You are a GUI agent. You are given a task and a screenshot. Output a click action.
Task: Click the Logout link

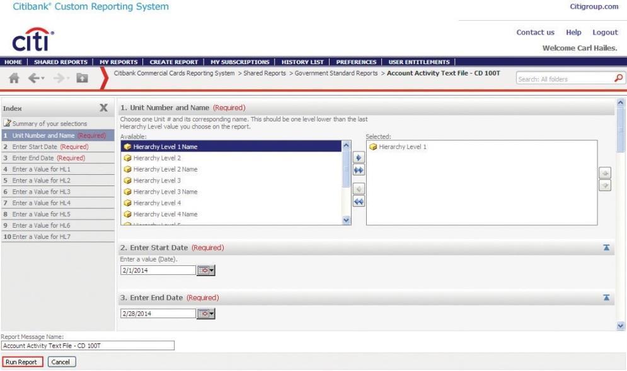[x=605, y=32]
